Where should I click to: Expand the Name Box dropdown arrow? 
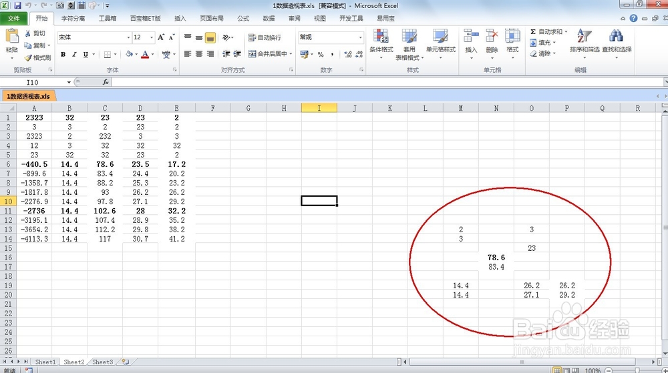pos(69,82)
